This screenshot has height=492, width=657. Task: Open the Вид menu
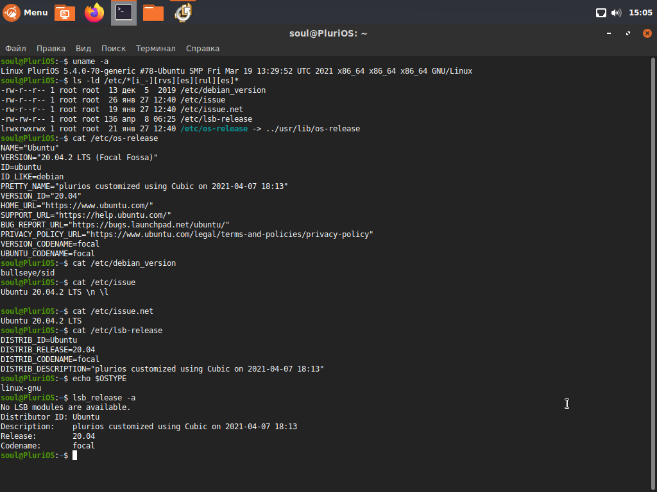83,49
